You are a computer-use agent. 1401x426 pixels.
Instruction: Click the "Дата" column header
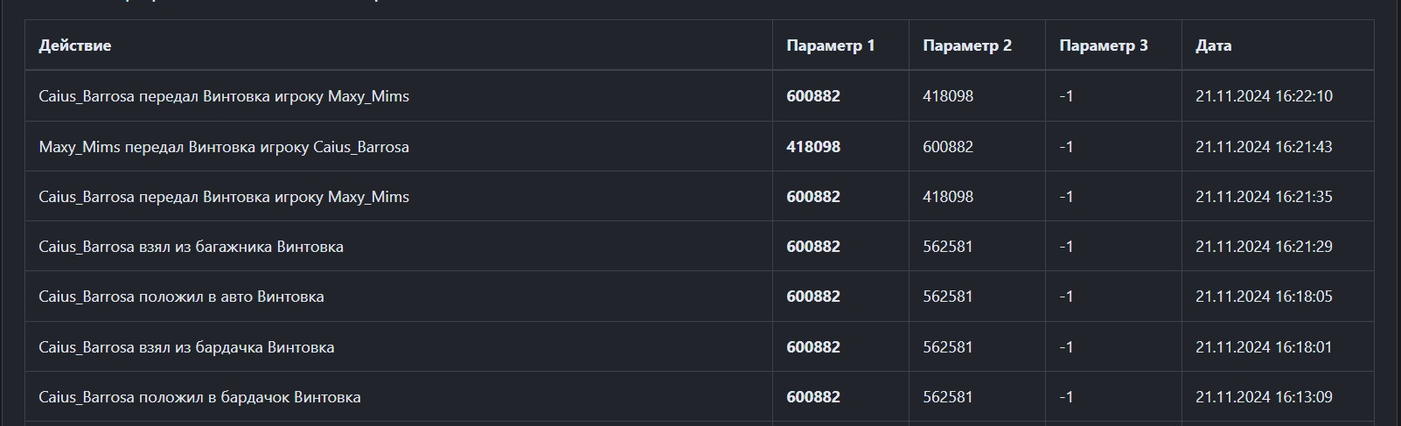[1213, 45]
